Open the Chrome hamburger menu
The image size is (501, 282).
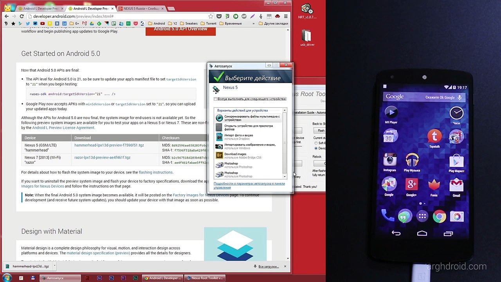tap(286, 16)
